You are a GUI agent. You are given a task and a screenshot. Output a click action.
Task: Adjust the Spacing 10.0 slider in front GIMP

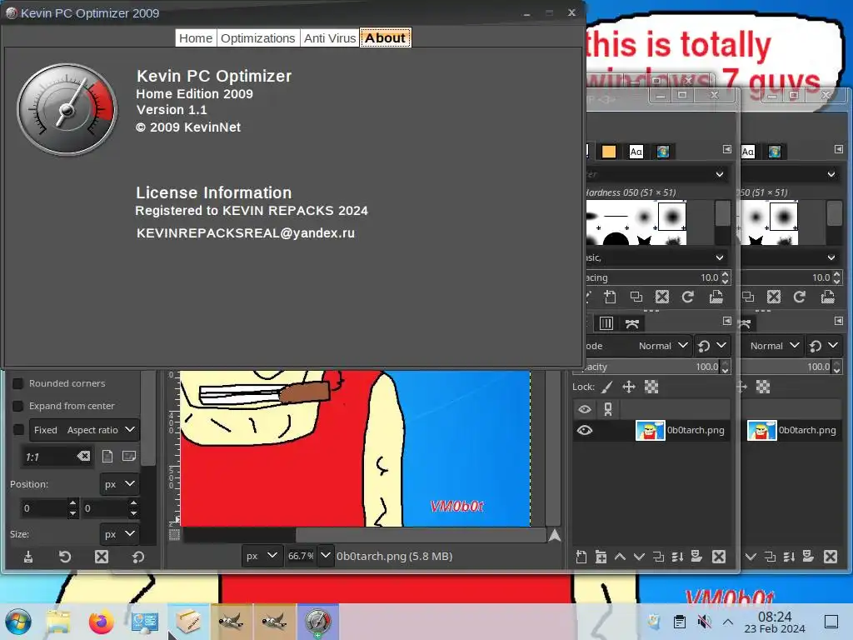coord(657,277)
